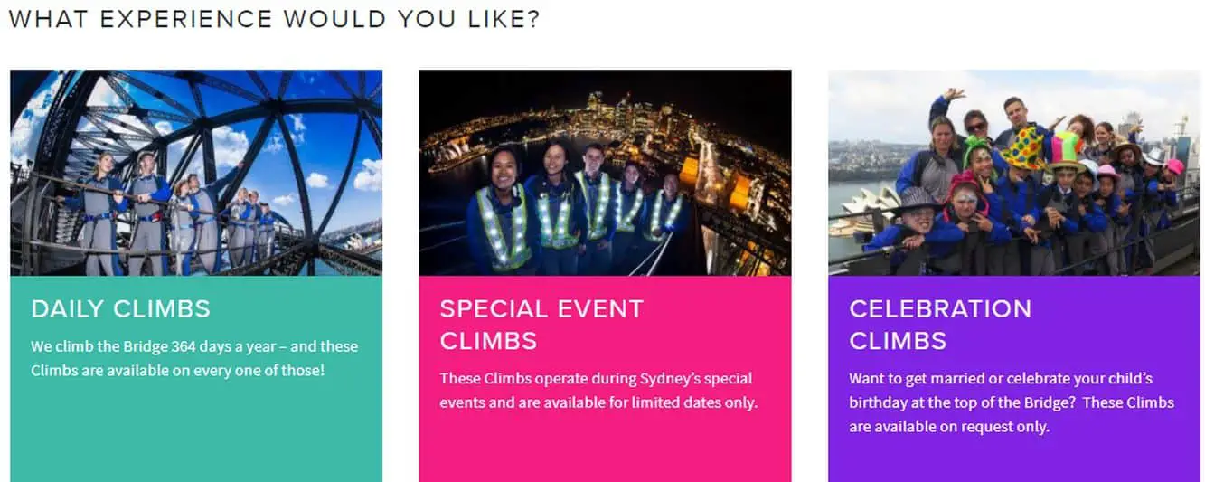This screenshot has width=1205, height=482.
Task: Click the waving raised arm in the celebration photo
Action: click(x=949, y=99)
